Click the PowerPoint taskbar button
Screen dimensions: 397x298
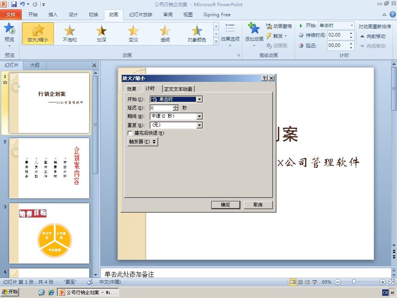pyautogui.click(x=88, y=293)
